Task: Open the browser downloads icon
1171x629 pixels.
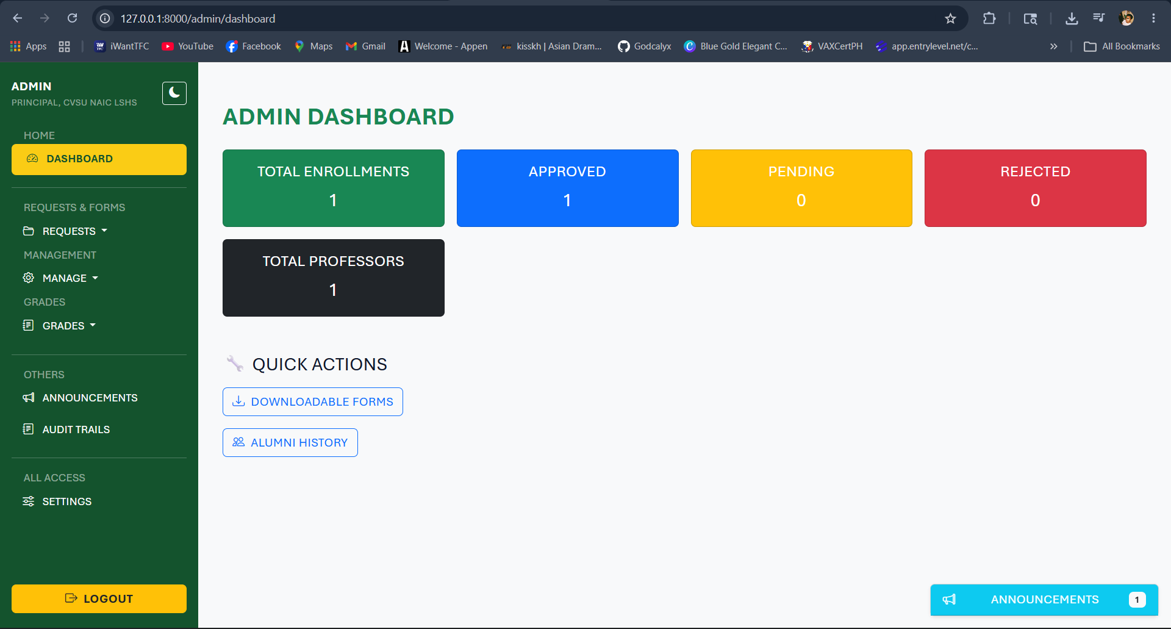Action: 1072,19
